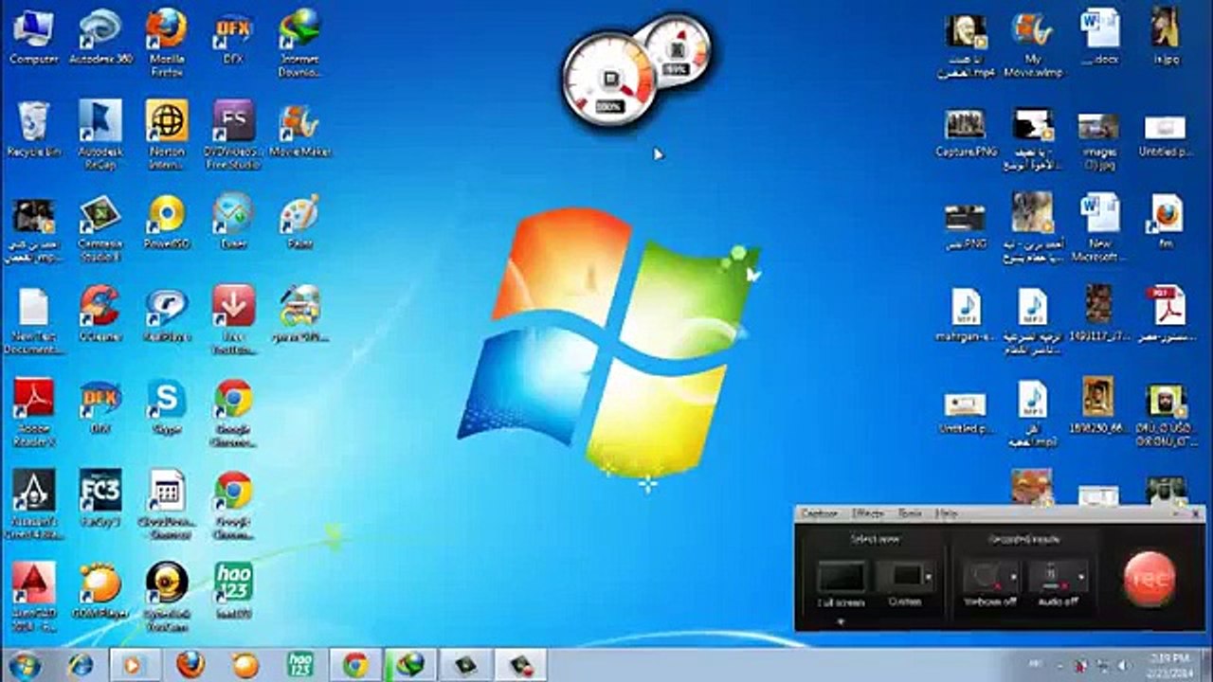The height and width of the screenshot is (682, 1213).
Task: Open the Internet Download Manager desktop shortcut
Action: pos(299,43)
